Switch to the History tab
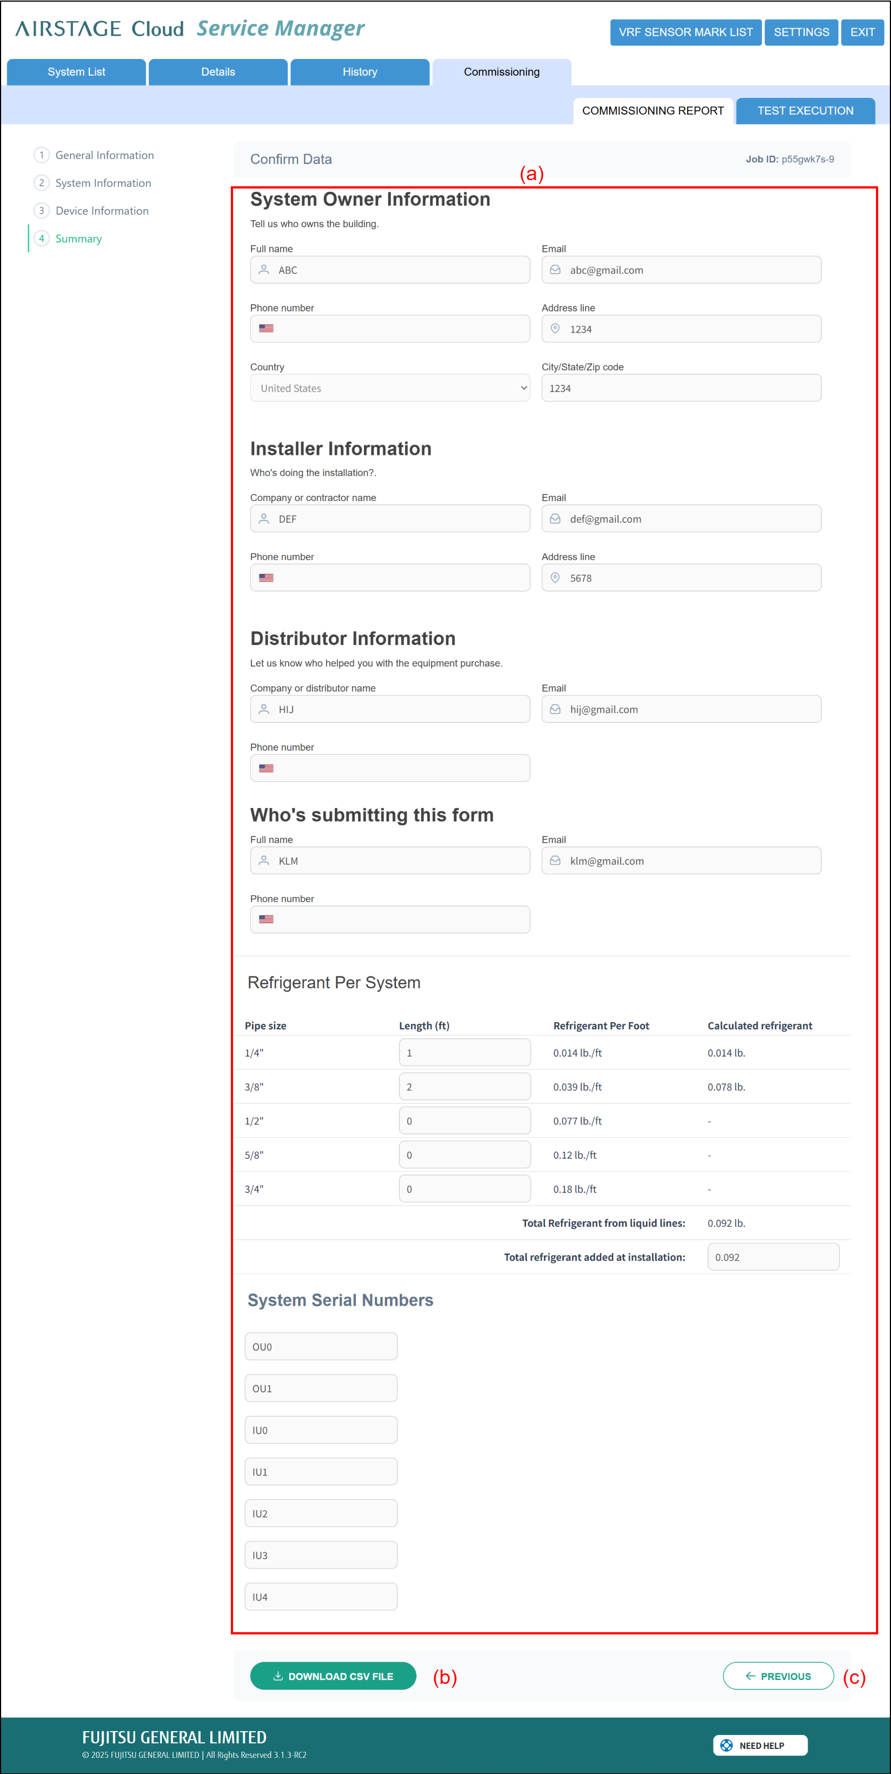This screenshot has width=891, height=1774. tap(359, 72)
